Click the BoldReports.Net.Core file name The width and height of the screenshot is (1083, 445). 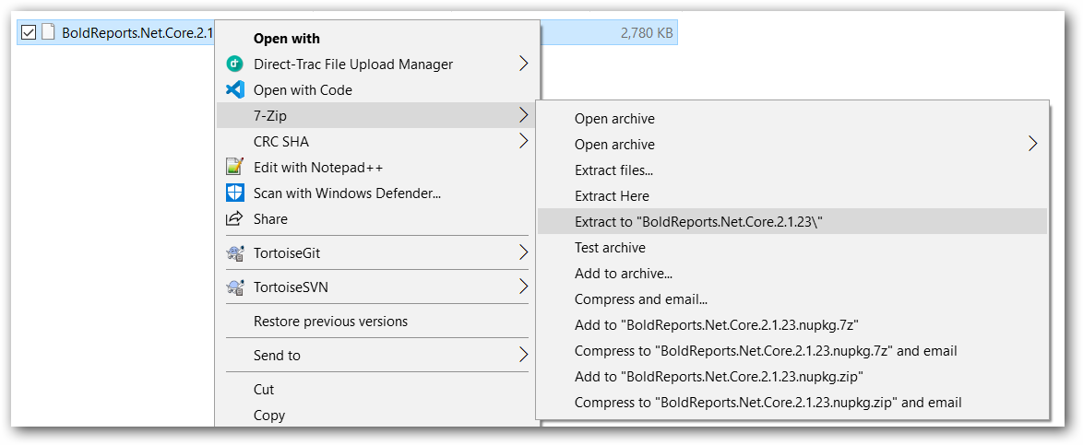[x=138, y=32]
